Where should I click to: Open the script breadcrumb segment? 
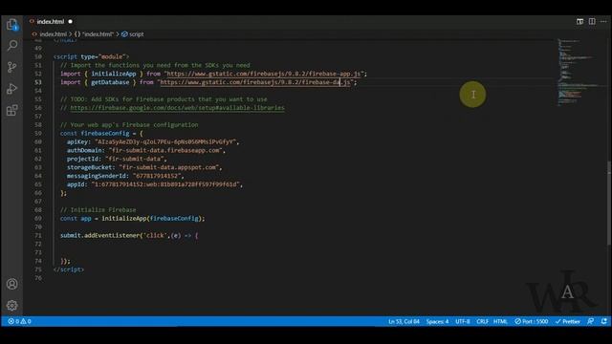(x=133, y=34)
